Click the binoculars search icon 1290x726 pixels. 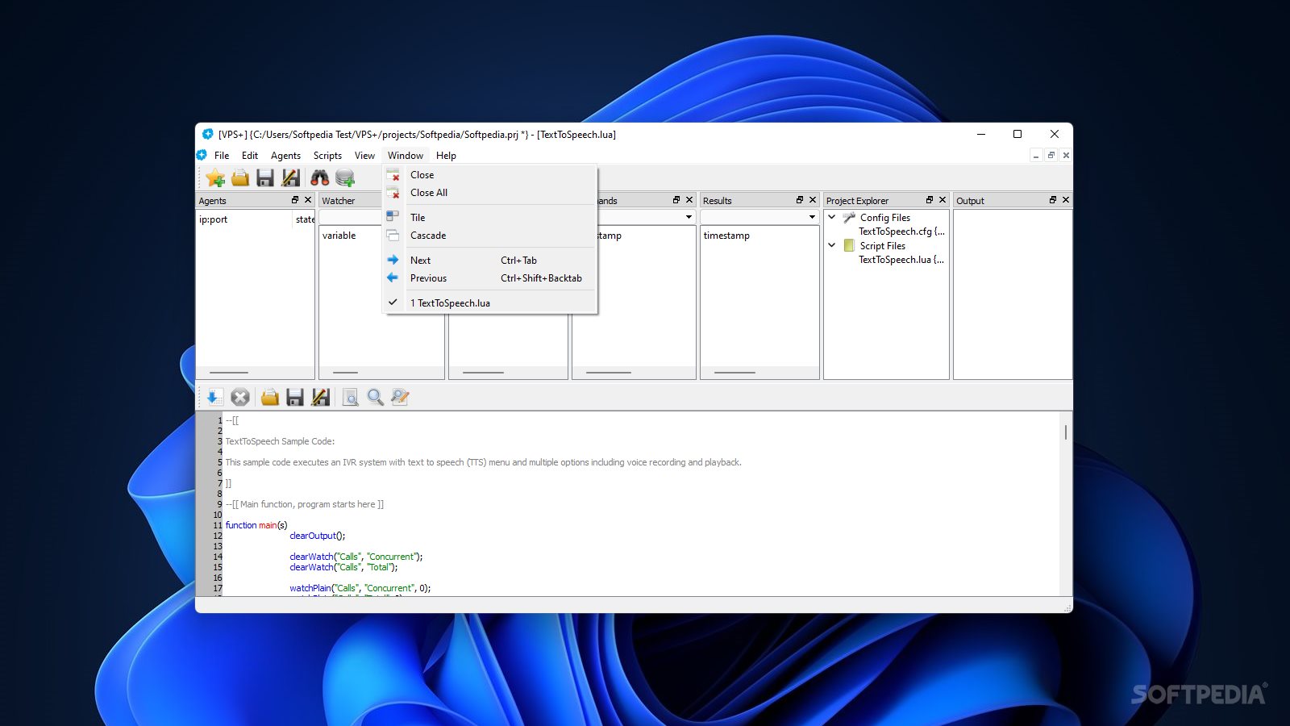tap(320, 177)
